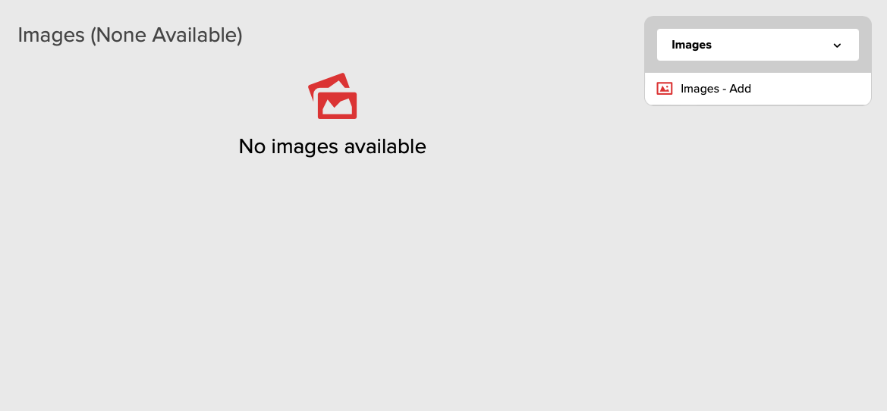Click the front card of the red photos icon
Image resolution: width=887 pixels, height=411 pixels.
pyautogui.click(x=337, y=105)
